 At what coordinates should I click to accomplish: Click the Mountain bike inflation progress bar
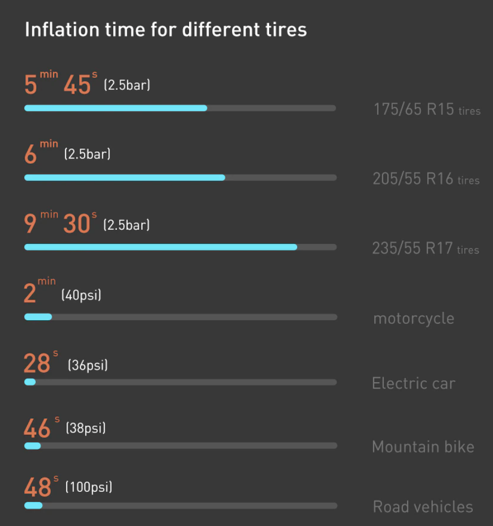point(181,446)
